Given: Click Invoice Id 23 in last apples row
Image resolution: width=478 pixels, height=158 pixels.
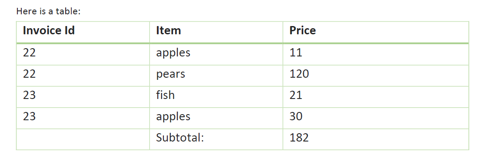Looking at the screenshot, I should point(83,118).
